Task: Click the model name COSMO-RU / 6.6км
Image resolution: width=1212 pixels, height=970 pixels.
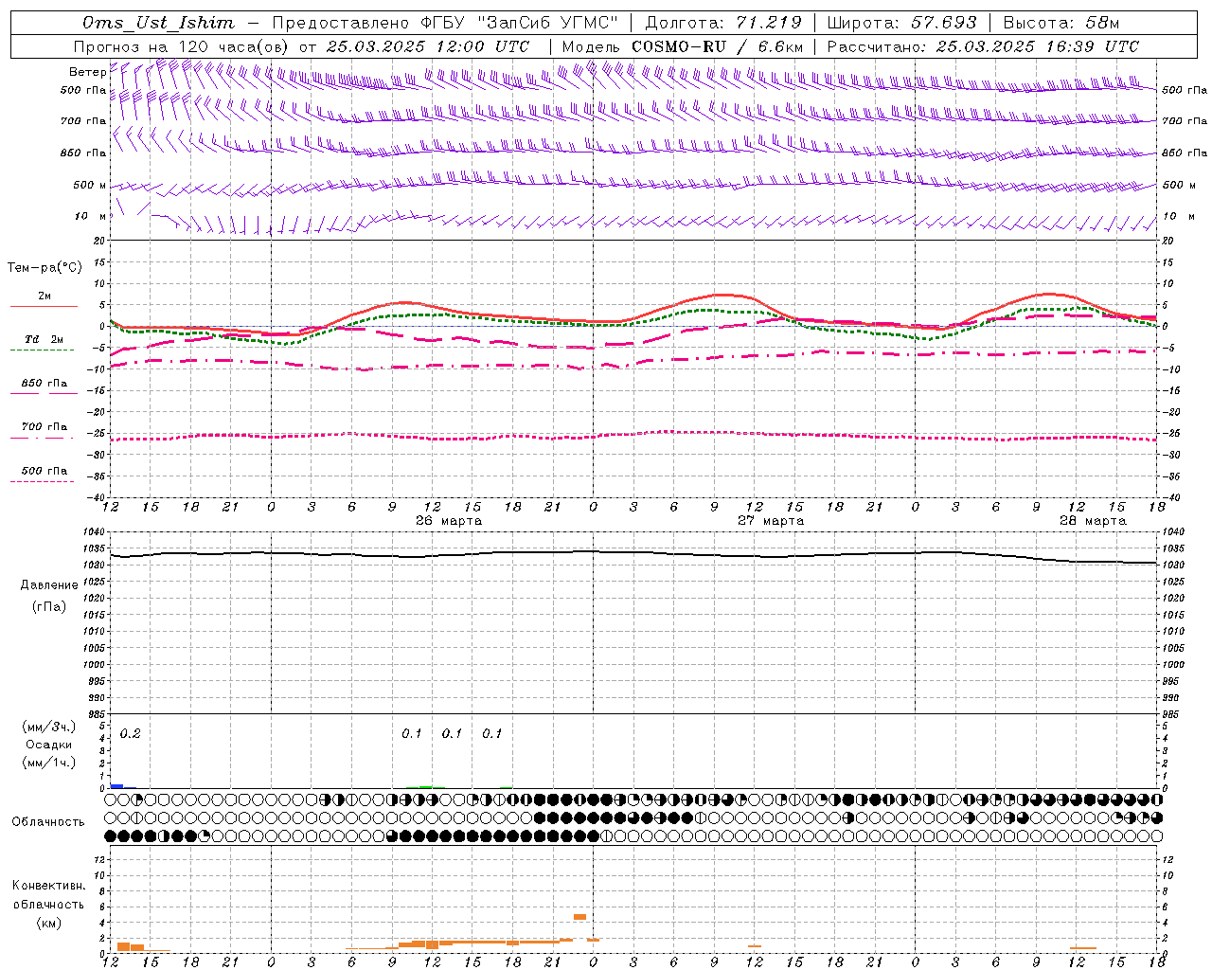Action: pos(718,46)
